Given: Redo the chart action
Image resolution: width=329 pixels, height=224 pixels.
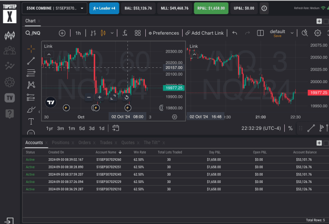Looking at the screenshot, I should (247, 33).
